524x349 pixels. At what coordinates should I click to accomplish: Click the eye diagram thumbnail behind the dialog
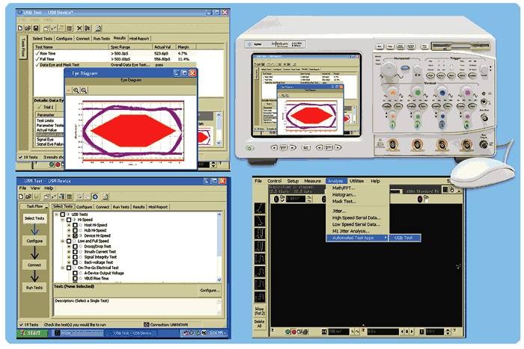click(204, 138)
